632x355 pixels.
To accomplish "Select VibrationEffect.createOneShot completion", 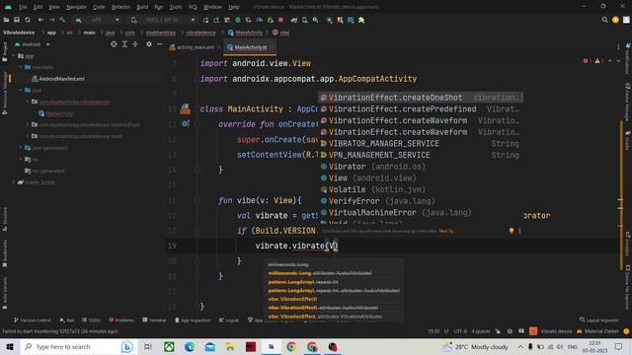I will 421,98.
